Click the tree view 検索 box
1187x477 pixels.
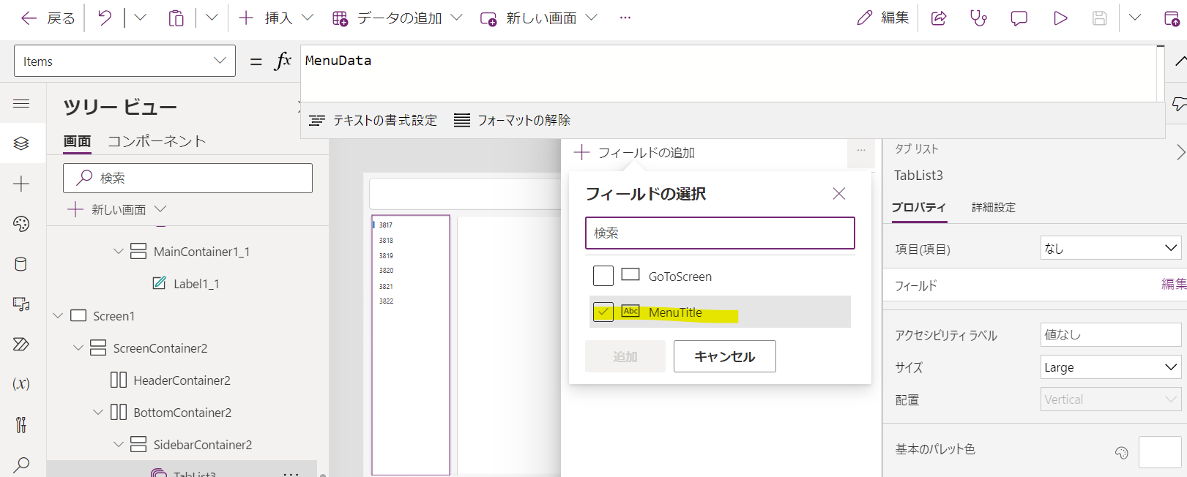click(187, 178)
